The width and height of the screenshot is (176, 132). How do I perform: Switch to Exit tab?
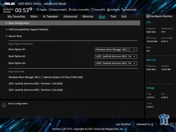click(x=124, y=16)
